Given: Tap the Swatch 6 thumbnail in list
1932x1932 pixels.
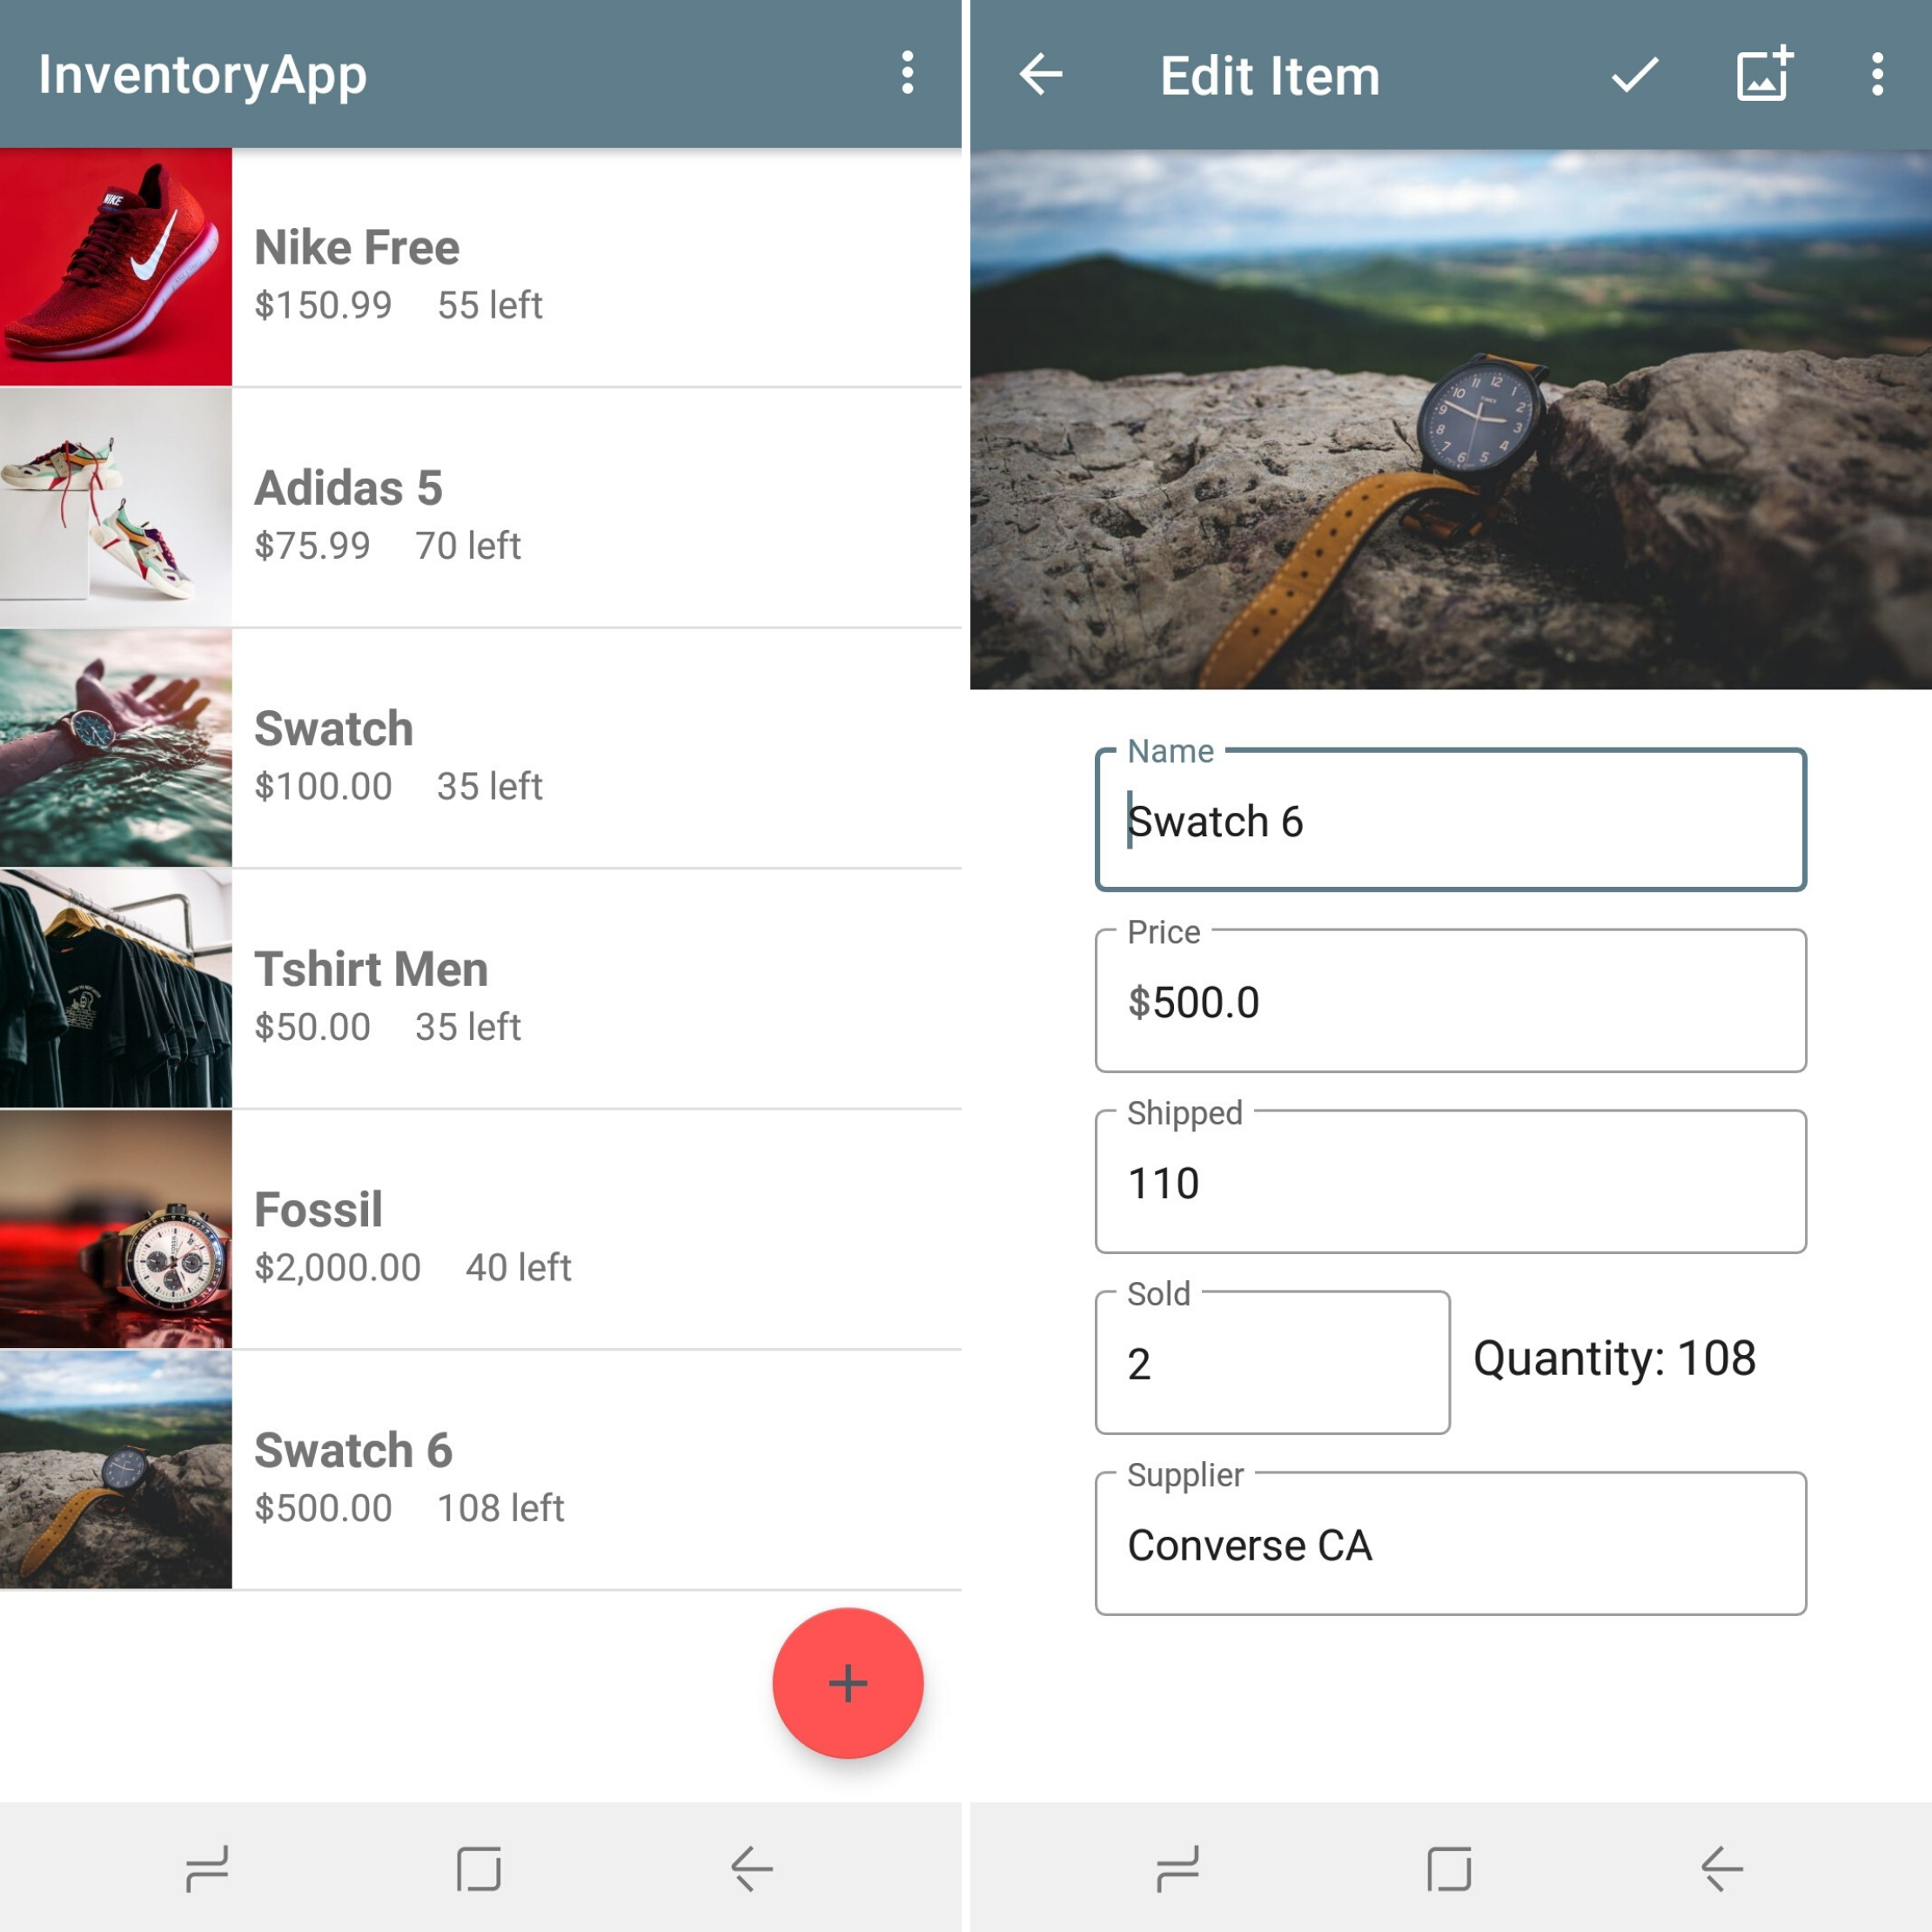Looking at the screenshot, I should pyautogui.click(x=116, y=1470).
